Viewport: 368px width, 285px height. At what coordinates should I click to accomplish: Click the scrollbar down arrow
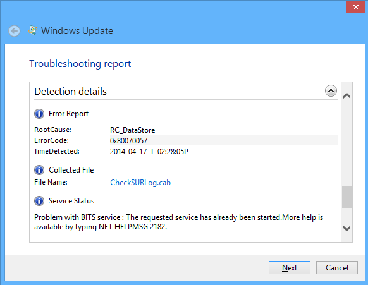click(x=347, y=228)
